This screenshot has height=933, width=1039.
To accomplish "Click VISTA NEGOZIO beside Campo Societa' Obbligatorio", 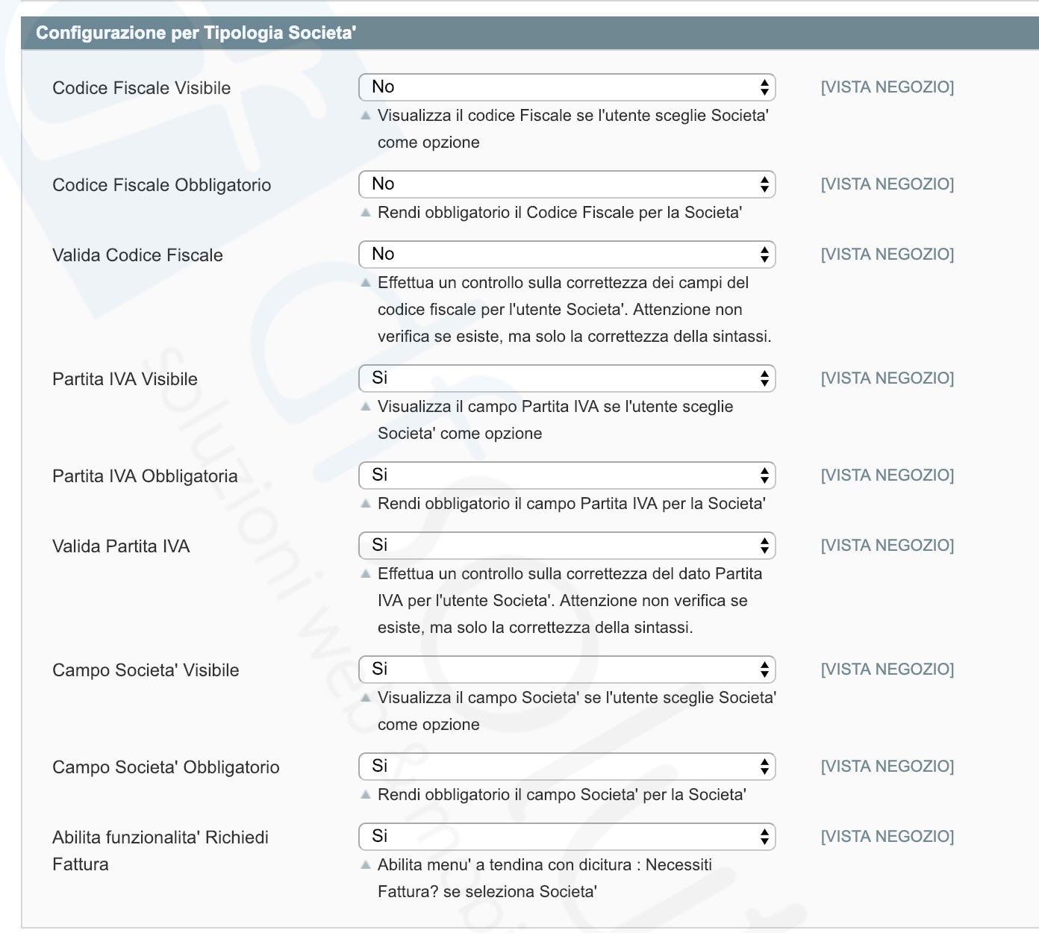I will tap(887, 767).
